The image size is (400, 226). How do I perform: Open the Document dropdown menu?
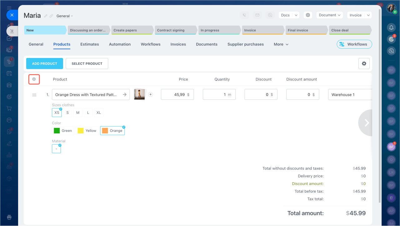coord(329,15)
